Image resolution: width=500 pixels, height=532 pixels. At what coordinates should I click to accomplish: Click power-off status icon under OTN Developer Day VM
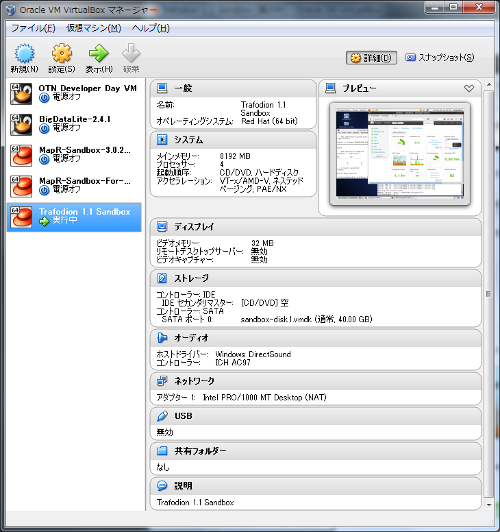pos(44,98)
